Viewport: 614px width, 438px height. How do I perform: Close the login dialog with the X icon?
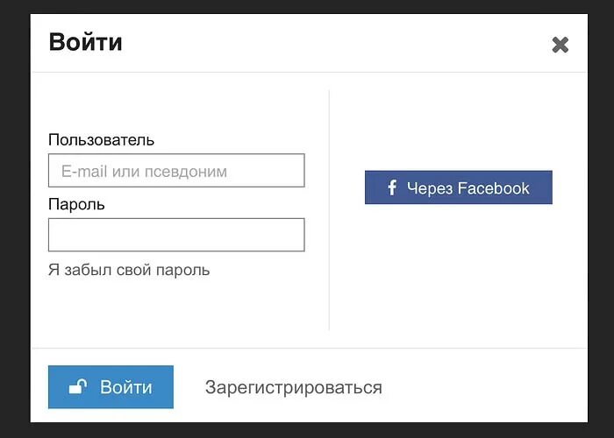pos(560,45)
